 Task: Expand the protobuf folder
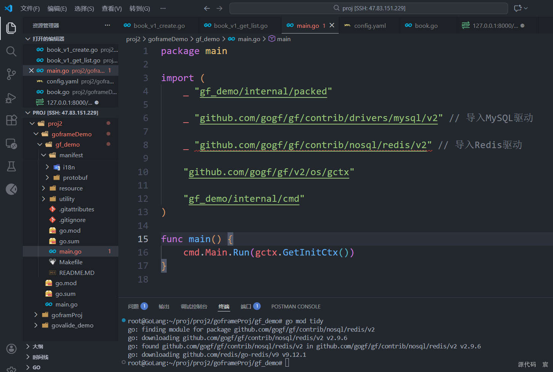(47, 177)
